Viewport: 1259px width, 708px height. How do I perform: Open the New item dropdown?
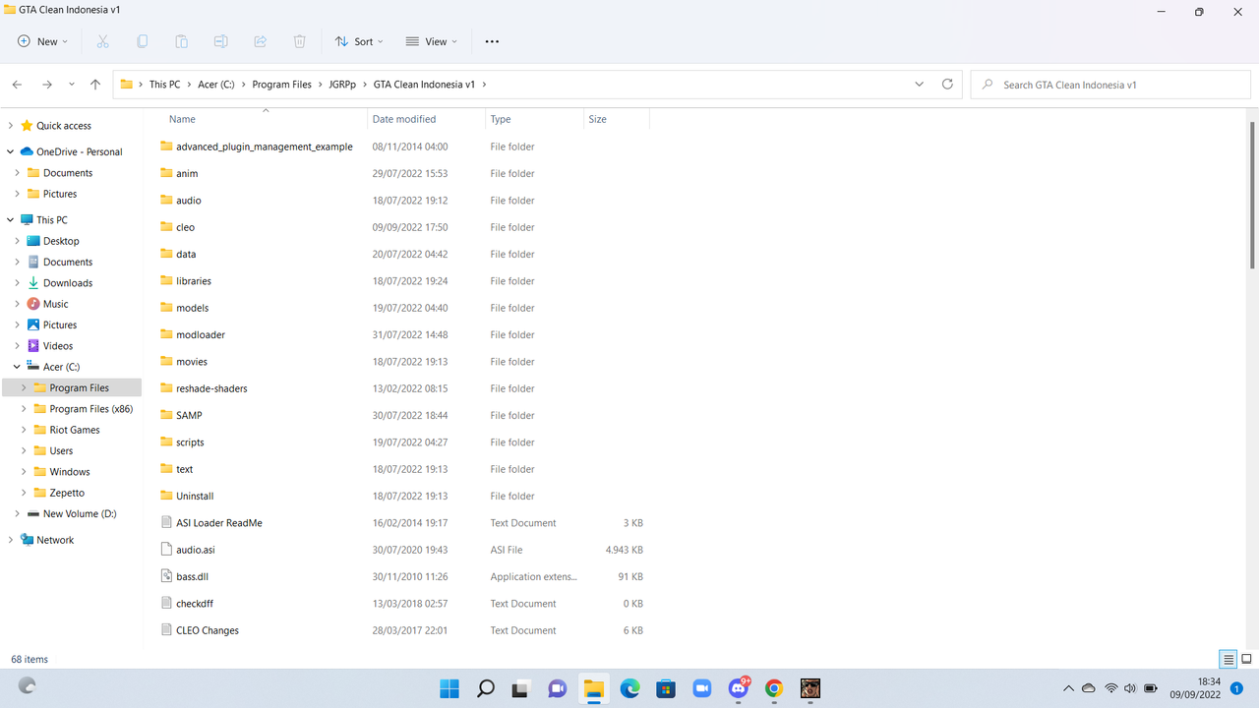pos(42,41)
